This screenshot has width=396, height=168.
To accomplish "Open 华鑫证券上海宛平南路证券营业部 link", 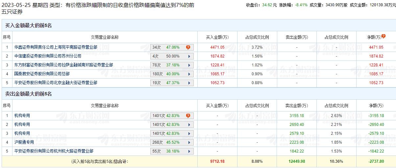I will [56, 47].
